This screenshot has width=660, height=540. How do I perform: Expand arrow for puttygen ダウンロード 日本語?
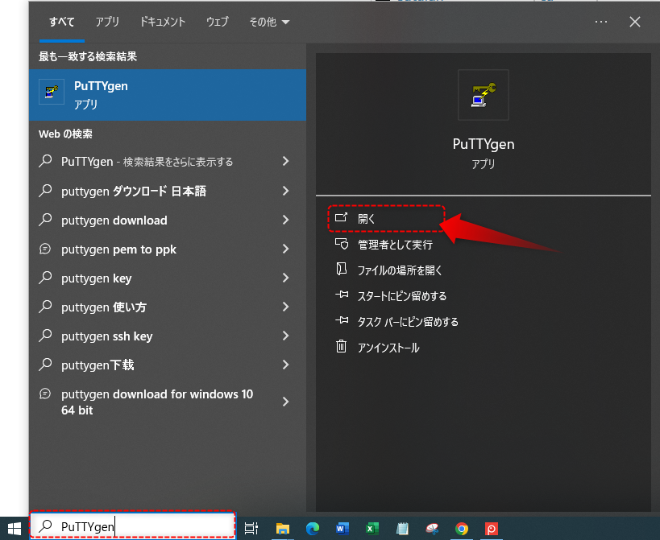286,191
